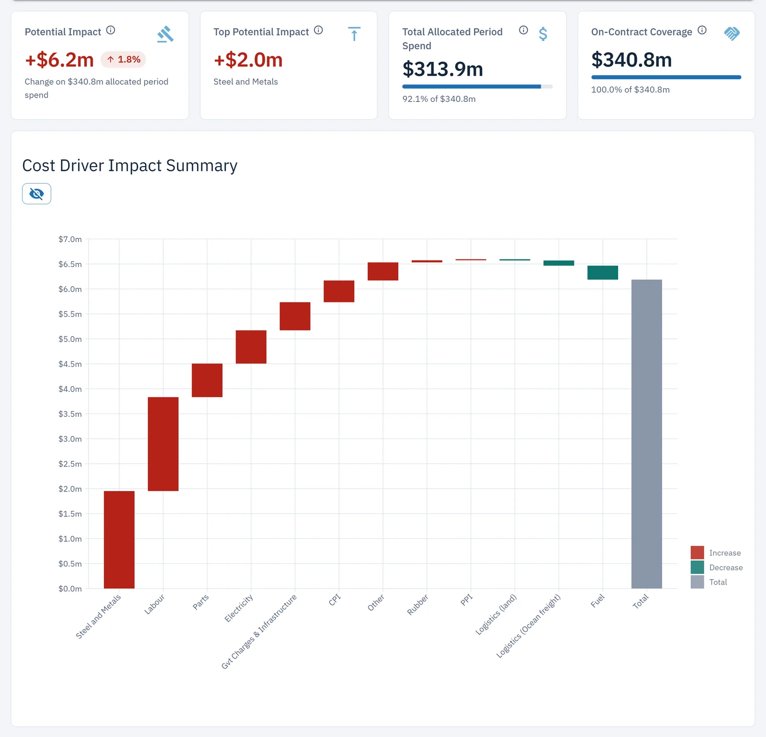Image resolution: width=766 pixels, height=737 pixels.
Task: Click the info icon beside Potential Impact
Action: pyautogui.click(x=111, y=30)
